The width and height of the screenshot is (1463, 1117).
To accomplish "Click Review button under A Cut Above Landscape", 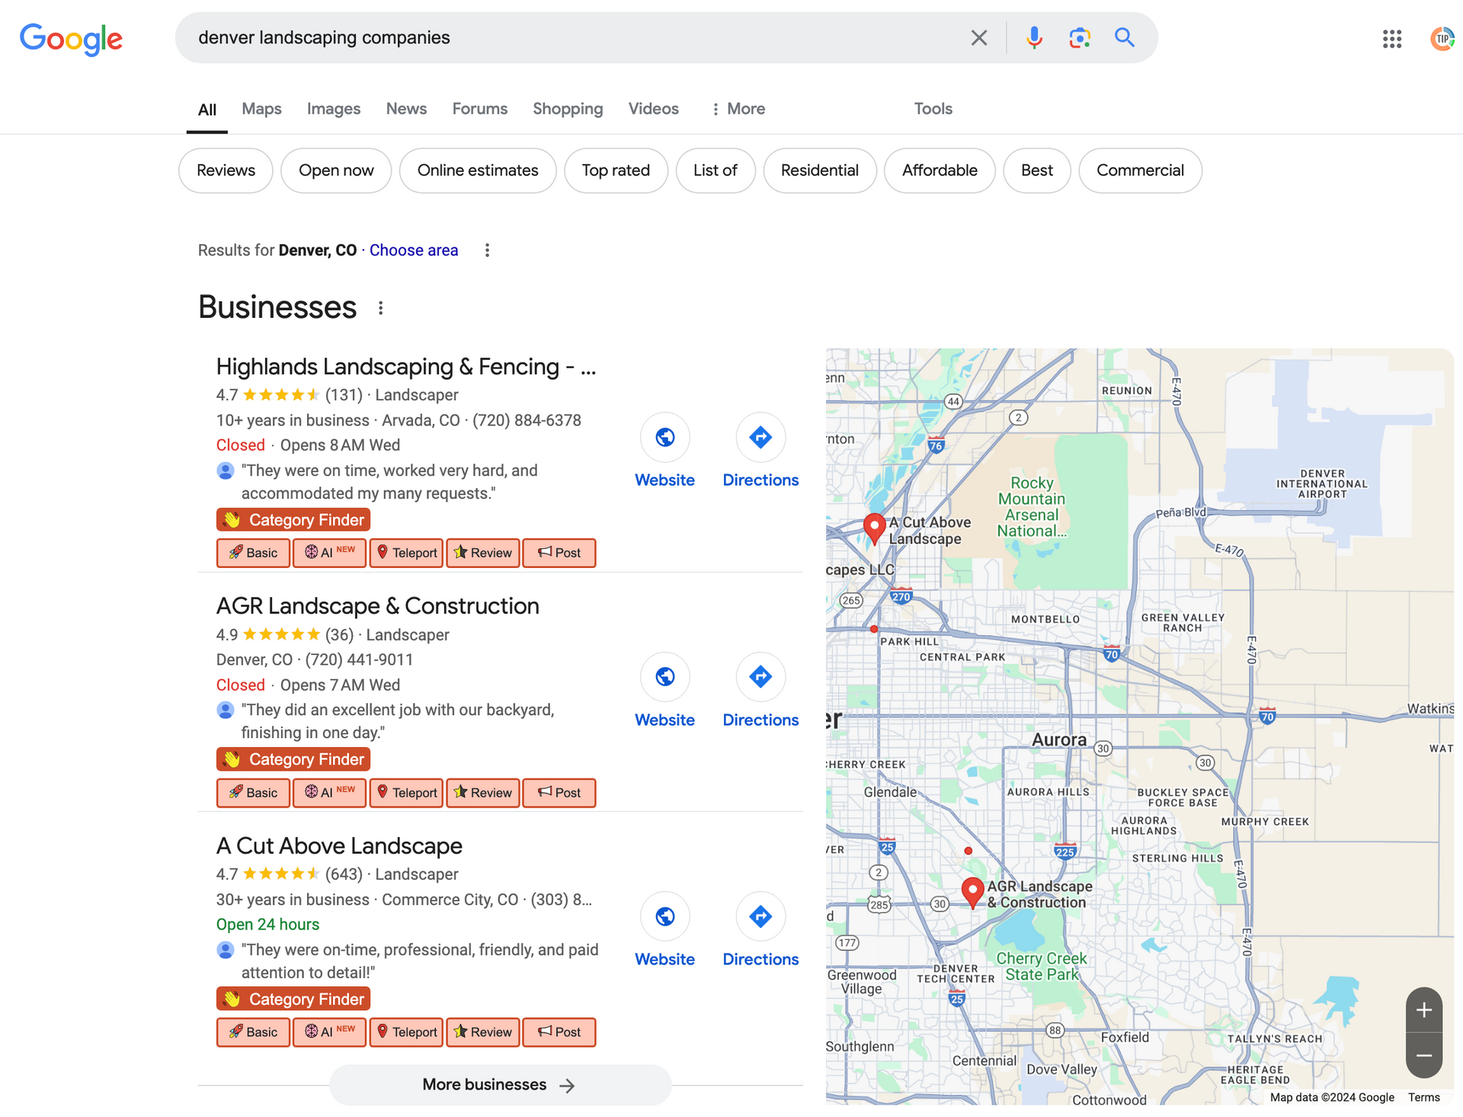I will tap(483, 1032).
